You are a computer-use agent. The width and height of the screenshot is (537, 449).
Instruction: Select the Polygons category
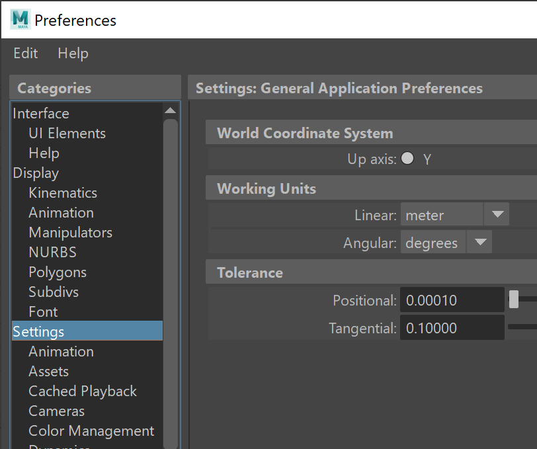pos(58,272)
